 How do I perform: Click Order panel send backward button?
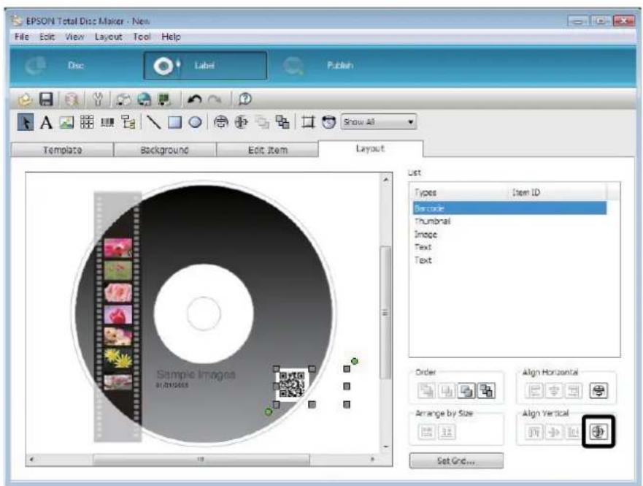pyautogui.click(x=466, y=390)
